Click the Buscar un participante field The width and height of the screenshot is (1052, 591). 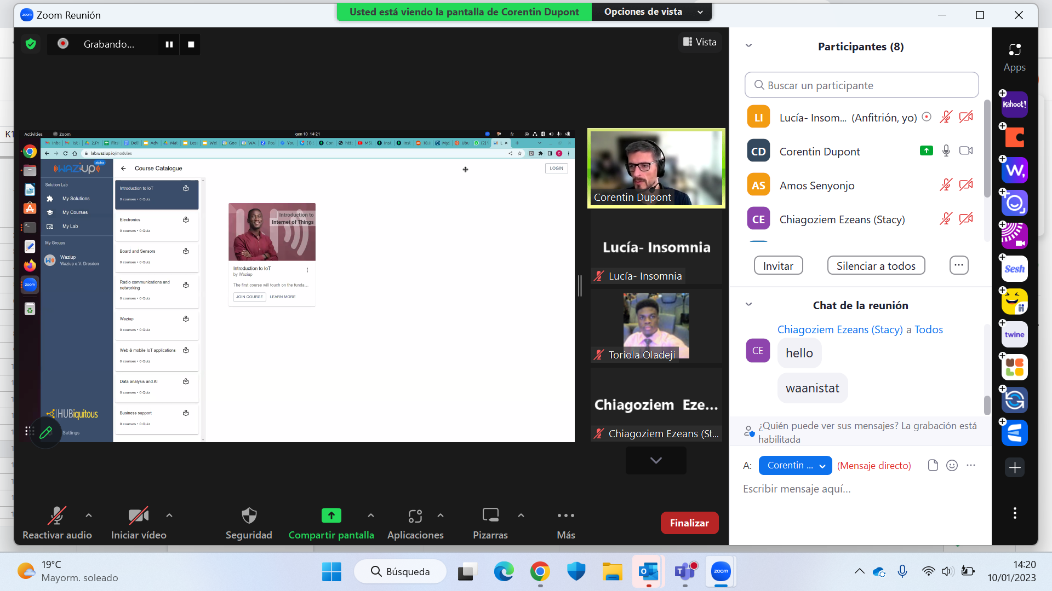[x=861, y=85]
